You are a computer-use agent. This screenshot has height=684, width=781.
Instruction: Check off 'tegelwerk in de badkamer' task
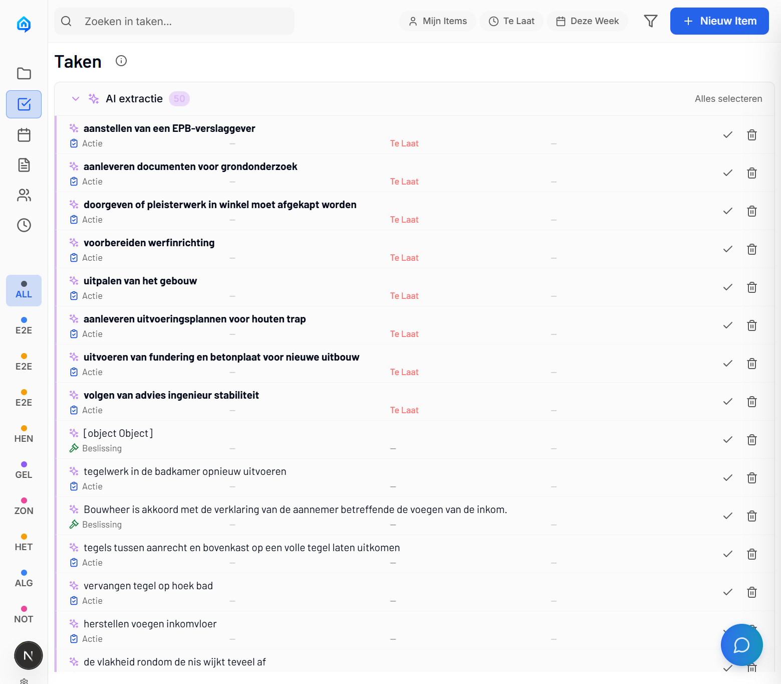727,478
